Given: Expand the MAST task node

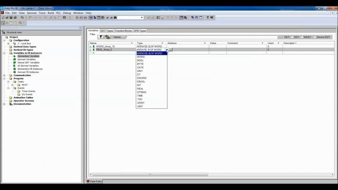Looking at the screenshot, I should coord(13,85).
